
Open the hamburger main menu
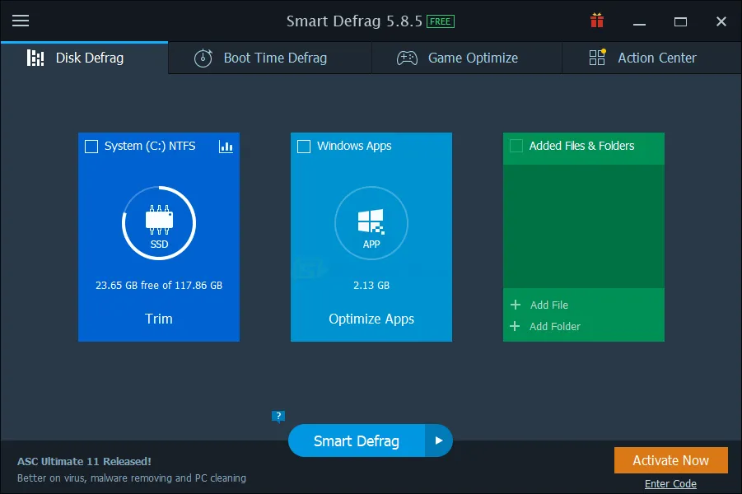tap(21, 21)
